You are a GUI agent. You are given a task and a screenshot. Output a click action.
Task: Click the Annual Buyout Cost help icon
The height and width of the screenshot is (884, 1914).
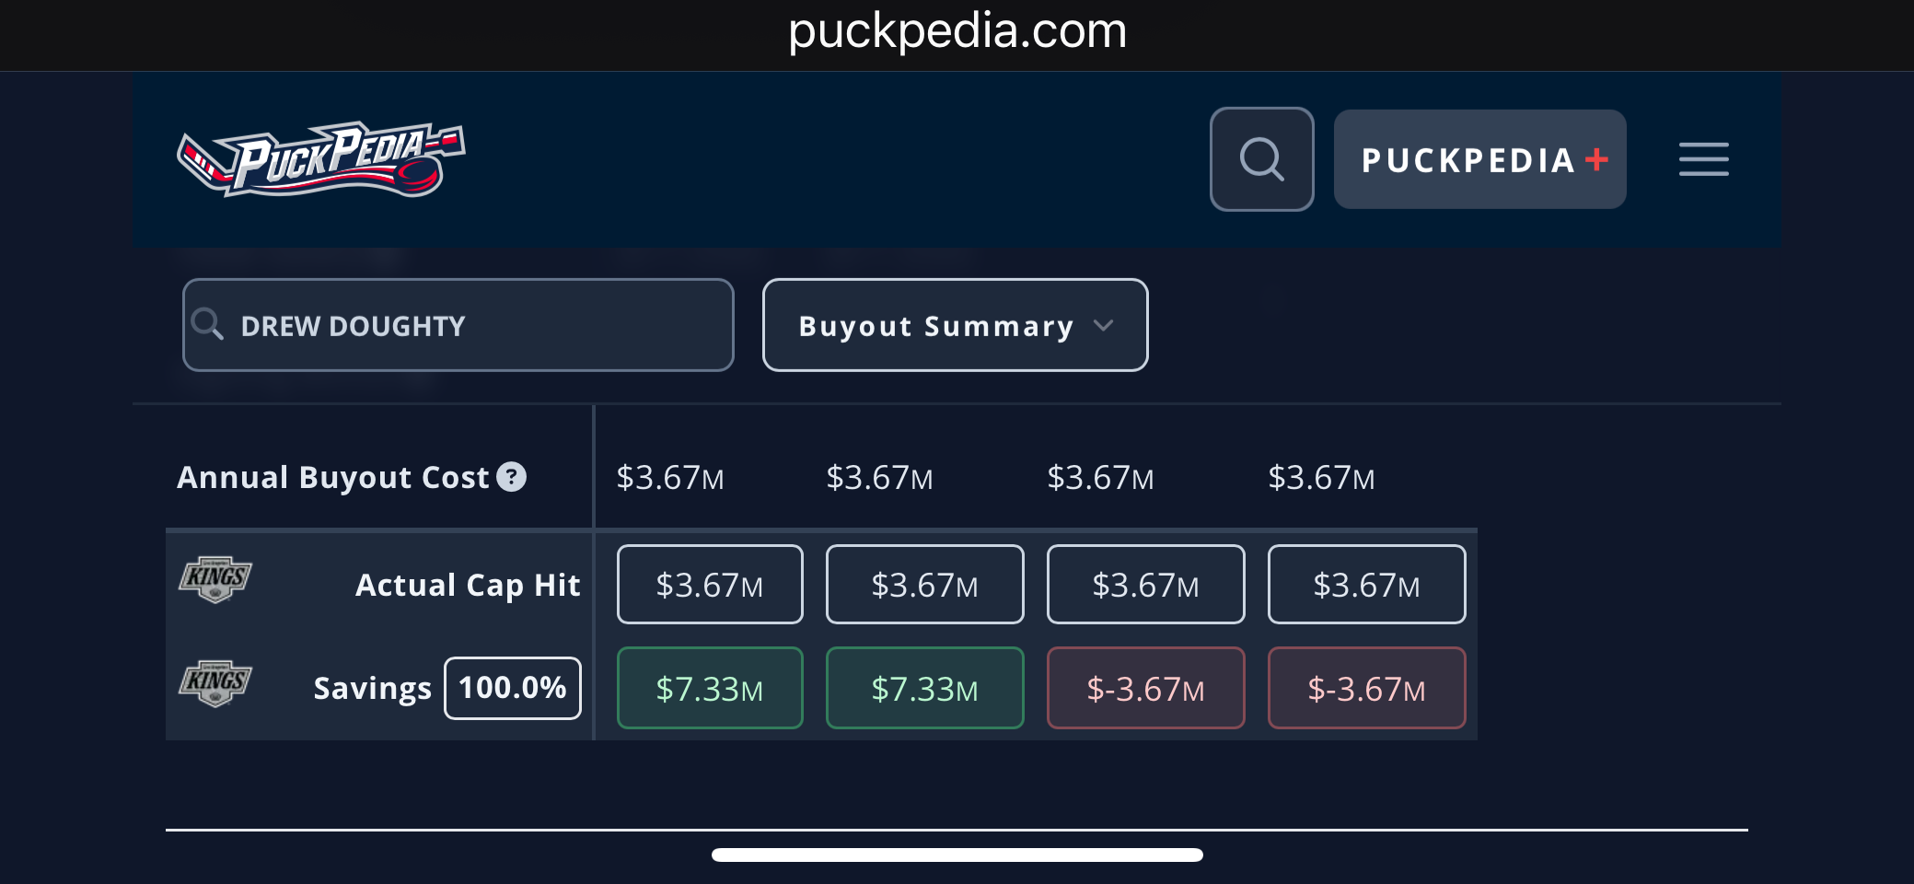tap(512, 476)
